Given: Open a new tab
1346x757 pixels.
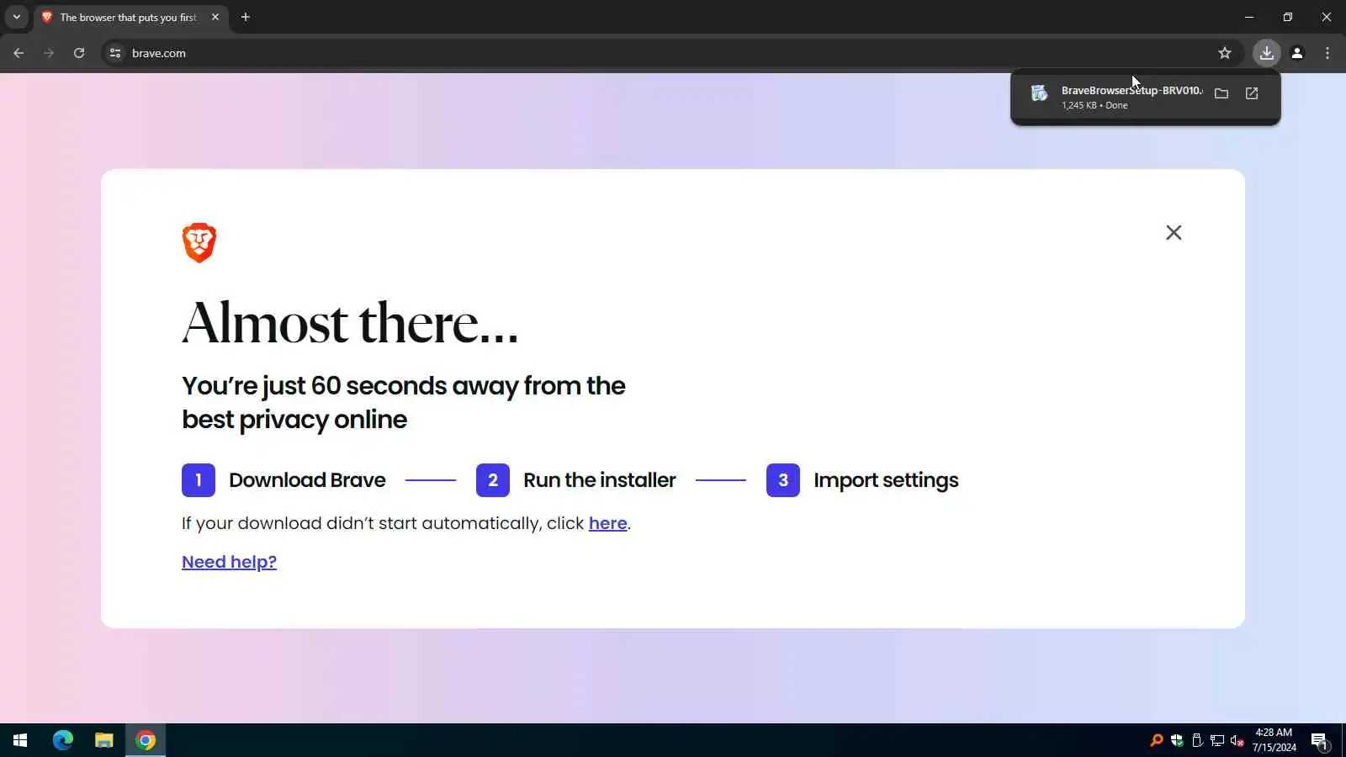Looking at the screenshot, I should pos(246,17).
